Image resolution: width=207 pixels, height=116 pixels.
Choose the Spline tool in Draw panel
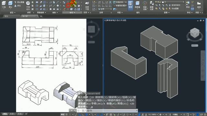click(x=50, y=6)
